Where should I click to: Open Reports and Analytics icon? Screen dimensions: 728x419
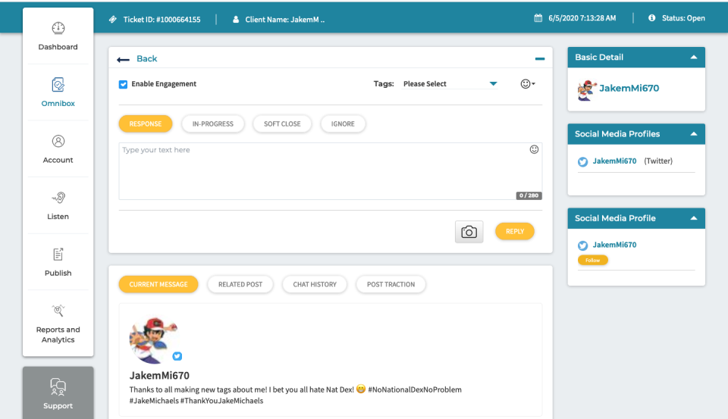(58, 310)
